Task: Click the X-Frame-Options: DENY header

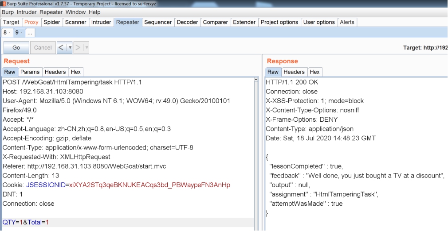Action: (x=302, y=119)
